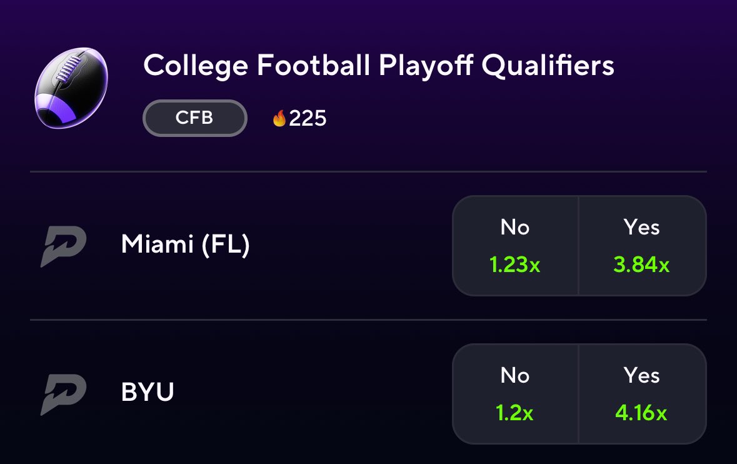737x464 pixels.
Task: Pick Yes for BYU qualifying
Action: coord(642,394)
